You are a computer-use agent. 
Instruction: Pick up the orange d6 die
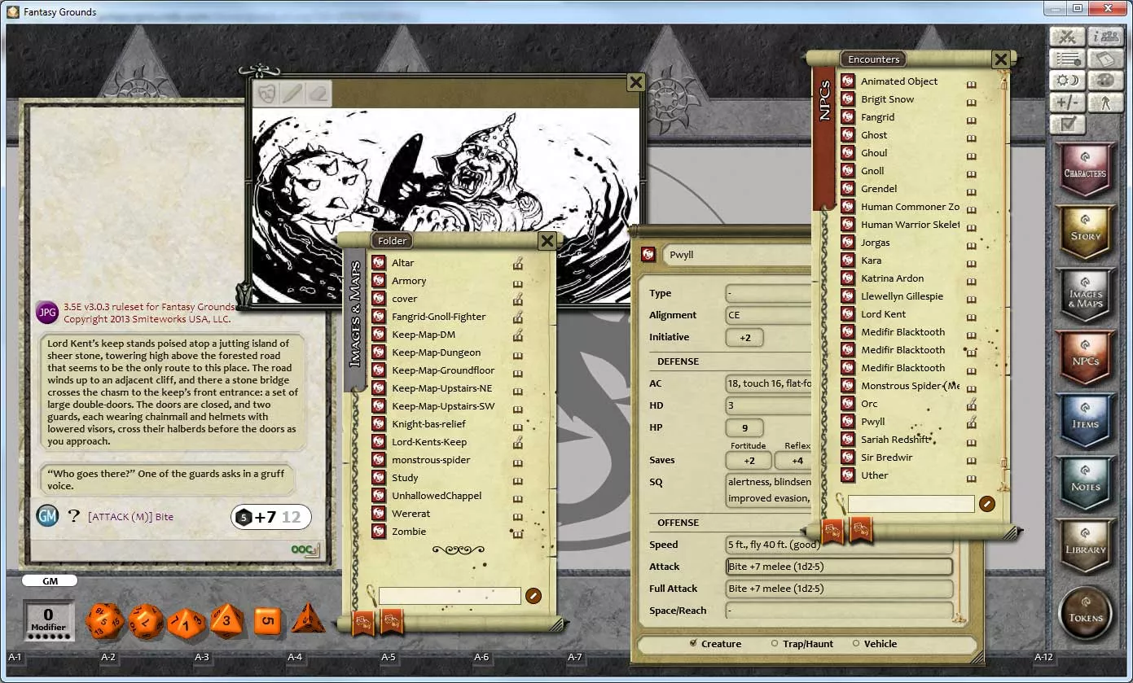[x=267, y=621]
